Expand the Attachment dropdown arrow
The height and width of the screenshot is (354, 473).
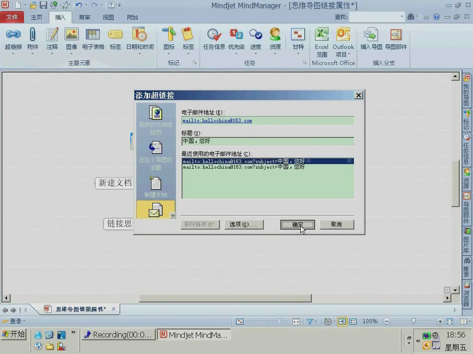click(x=33, y=54)
